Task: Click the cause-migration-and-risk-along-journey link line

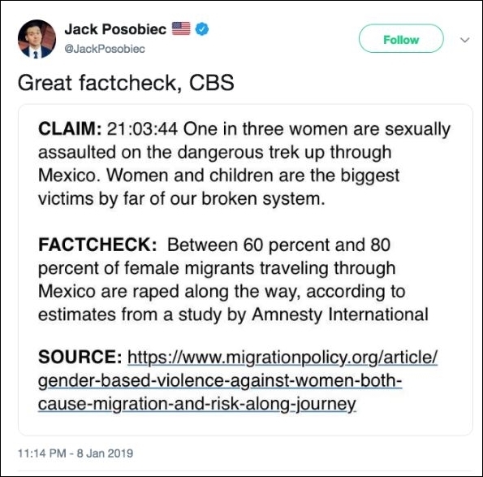Action: point(197,404)
